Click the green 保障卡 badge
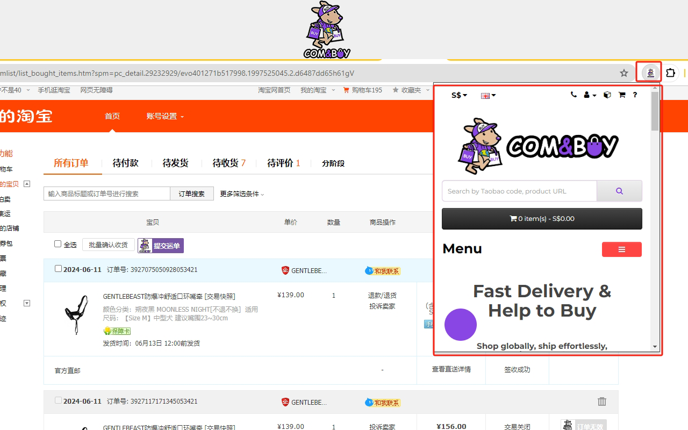Viewport: 688px width, 430px height. pyautogui.click(x=117, y=331)
